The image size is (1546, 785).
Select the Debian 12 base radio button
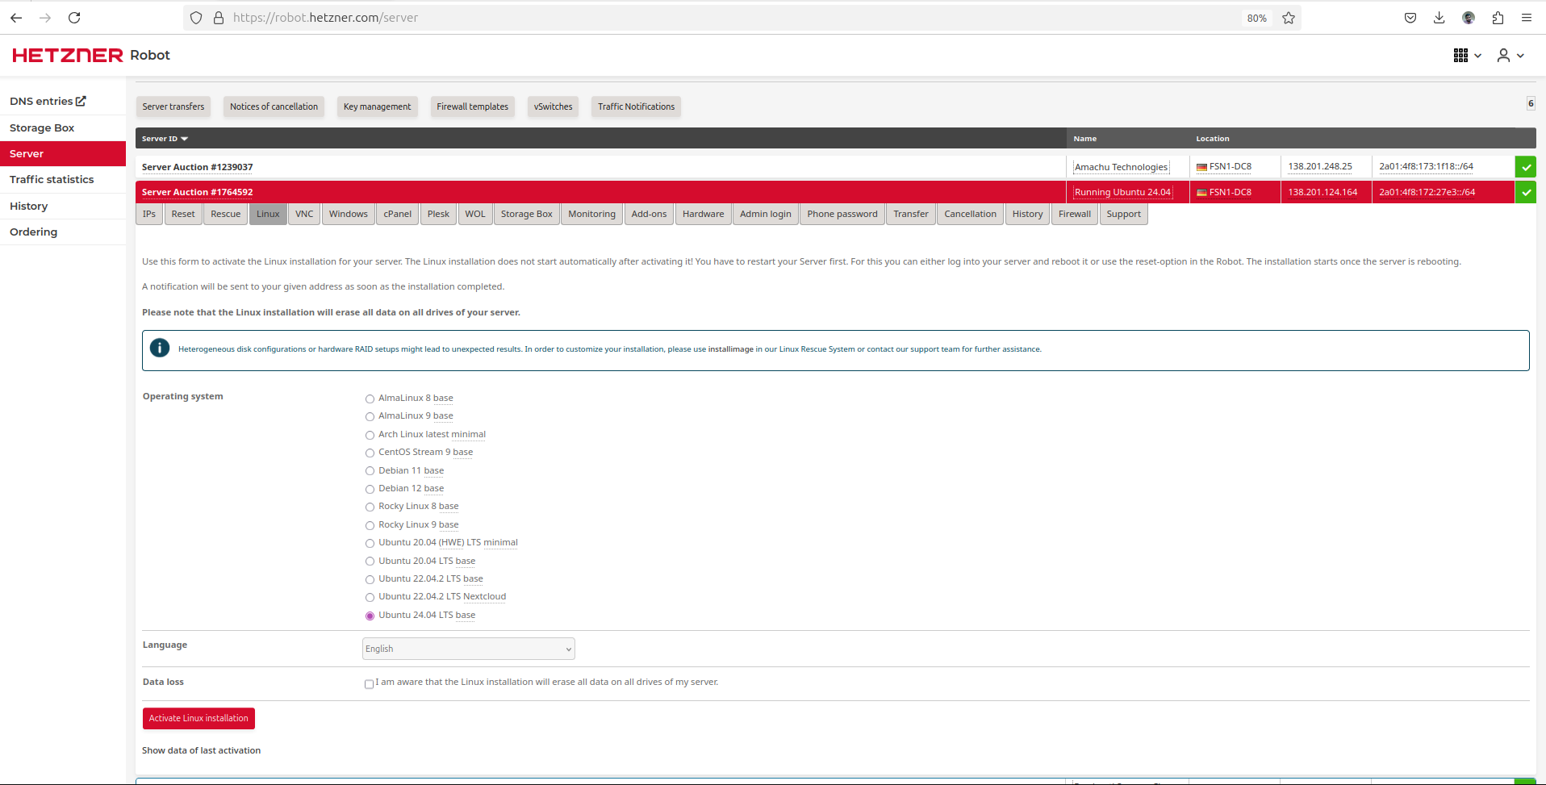(370, 489)
